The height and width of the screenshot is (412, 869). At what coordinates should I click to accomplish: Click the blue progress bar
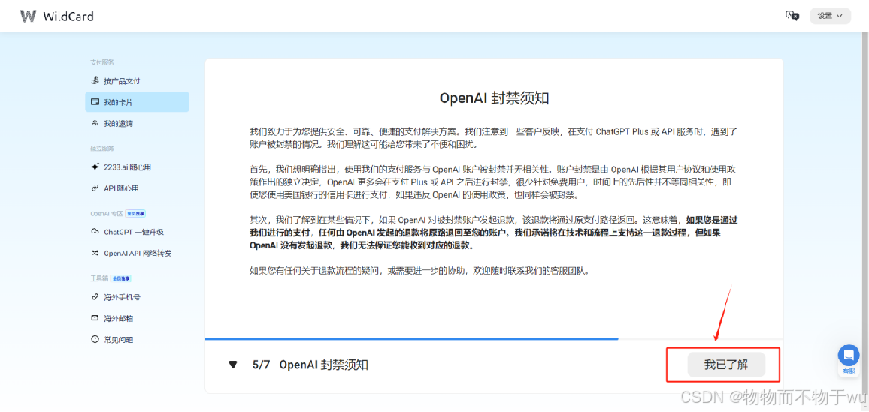pos(411,338)
